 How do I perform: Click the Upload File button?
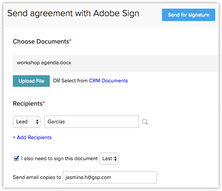[31, 81]
